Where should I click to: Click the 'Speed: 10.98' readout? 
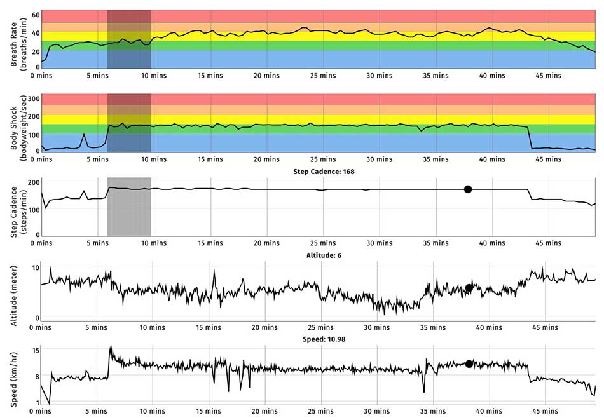tap(324, 339)
